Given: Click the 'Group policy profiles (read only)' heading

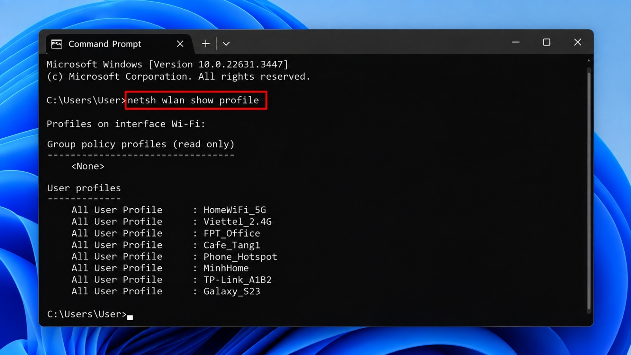Looking at the screenshot, I should (141, 144).
